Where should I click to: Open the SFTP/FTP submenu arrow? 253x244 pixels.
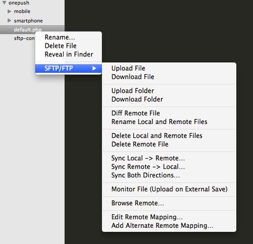coord(94,68)
